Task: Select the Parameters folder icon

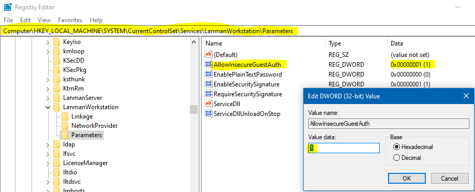Action: 65,135
